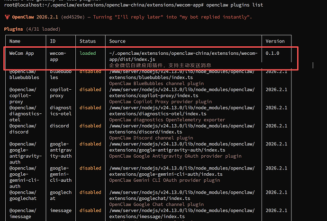Click "OpenClaw Google Antigravity OAuth provider plugin" text

click(x=175, y=156)
